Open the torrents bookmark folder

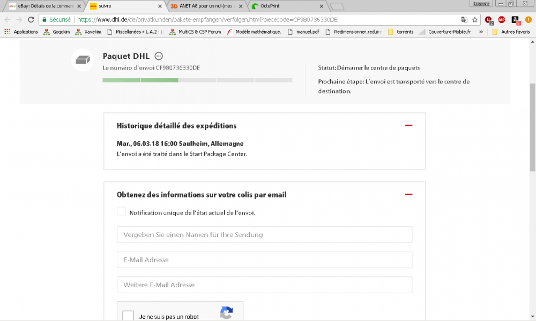[400, 32]
